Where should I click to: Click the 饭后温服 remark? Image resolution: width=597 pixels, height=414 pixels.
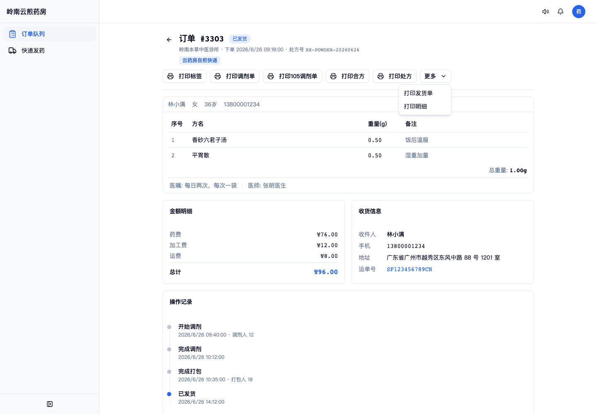pos(417,140)
